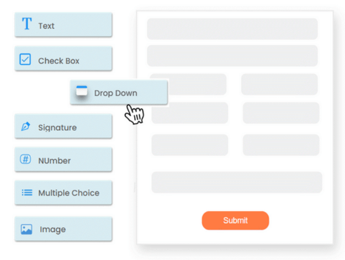Click the second wide form field

[232, 56]
